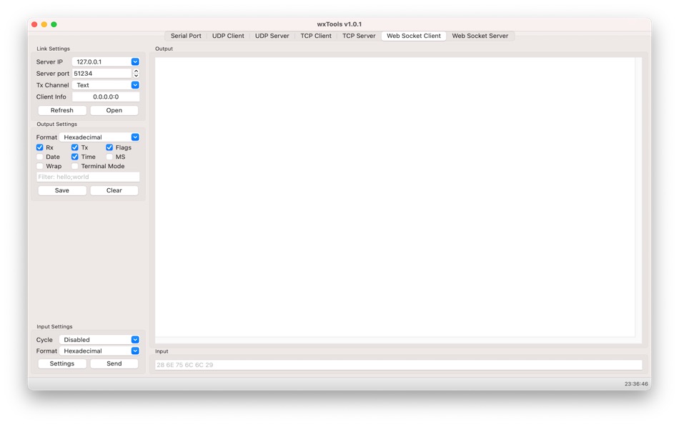
Task: Turn off the Time checkbox
Action: pyautogui.click(x=74, y=157)
